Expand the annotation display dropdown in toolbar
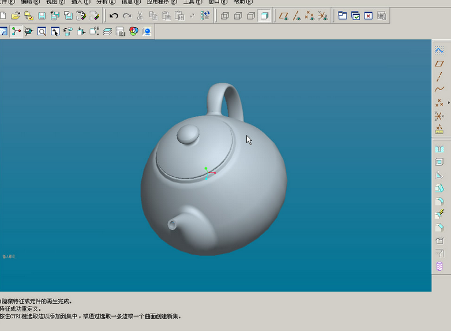 (95, 32)
